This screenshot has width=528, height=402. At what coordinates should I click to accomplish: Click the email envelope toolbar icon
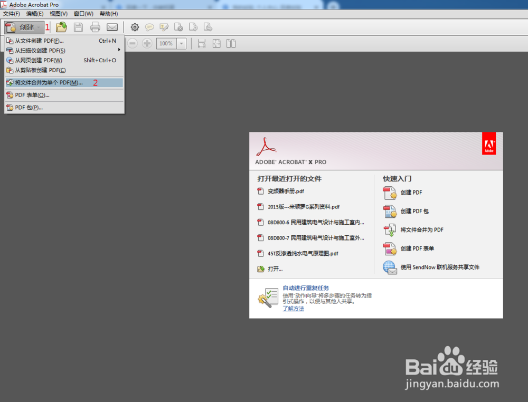pyautogui.click(x=112, y=27)
